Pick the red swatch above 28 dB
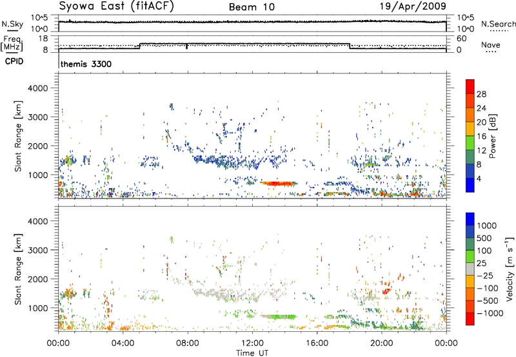516x357 pixels. 470,86
